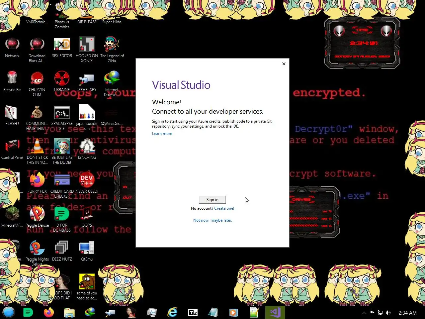Screen dimensions: 425x319
Task: Open File Explorer from the taskbar
Action: pyautogui.click(x=69, y=312)
